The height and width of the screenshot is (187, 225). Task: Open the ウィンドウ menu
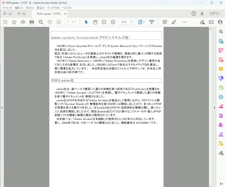click(x=53, y=8)
